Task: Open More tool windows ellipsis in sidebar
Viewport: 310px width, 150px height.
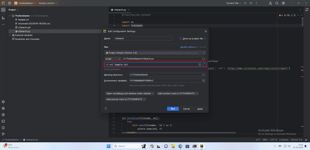Action: [x=3, y=24]
